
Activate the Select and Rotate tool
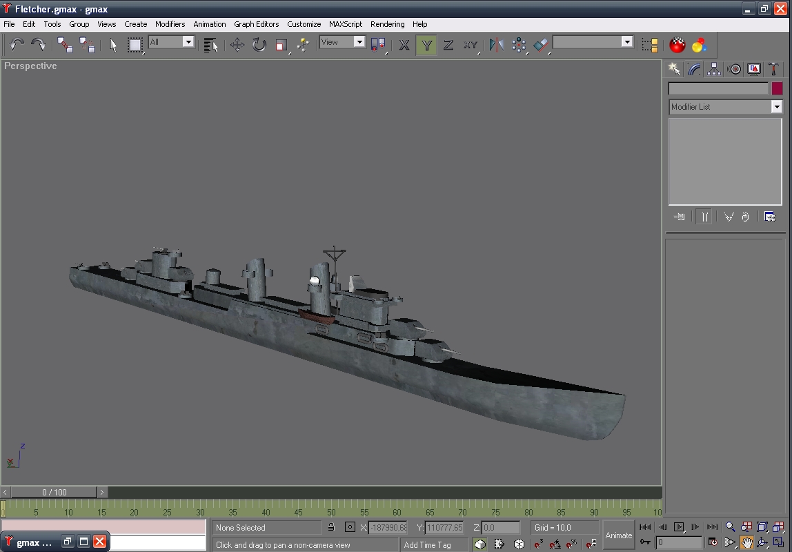coord(259,45)
